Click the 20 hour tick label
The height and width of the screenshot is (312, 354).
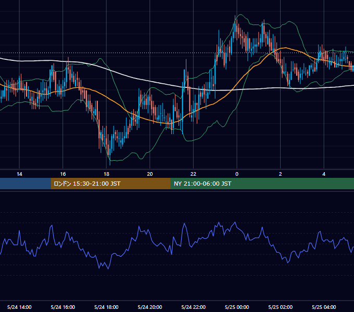click(150, 174)
